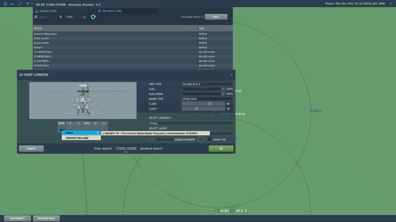
Task: Select the Vaziani airfield row
Action: (133, 47)
